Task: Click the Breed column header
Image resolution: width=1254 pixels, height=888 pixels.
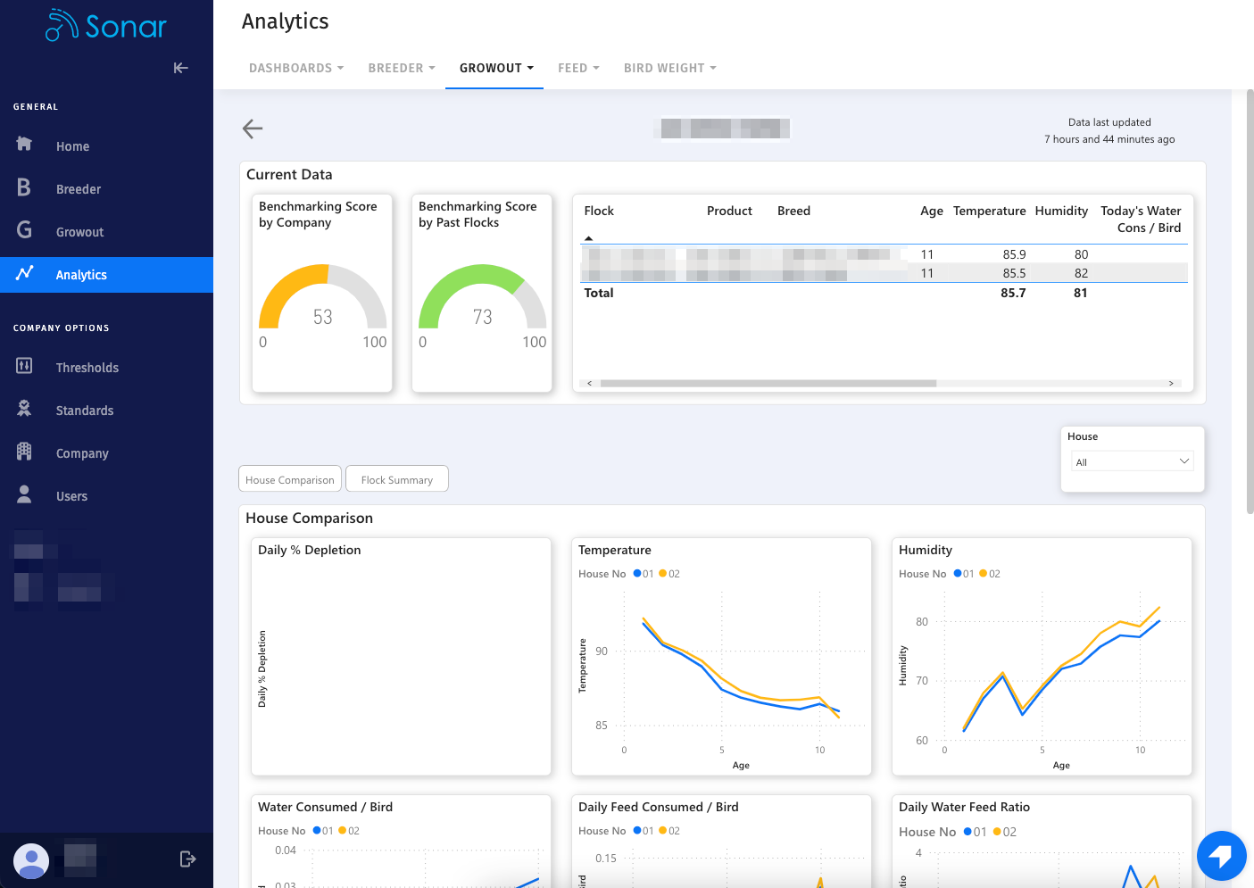Action: [793, 211]
